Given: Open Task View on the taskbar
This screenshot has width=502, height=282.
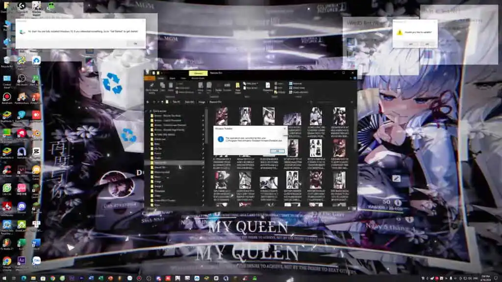Looking at the screenshot, I should (14, 278).
